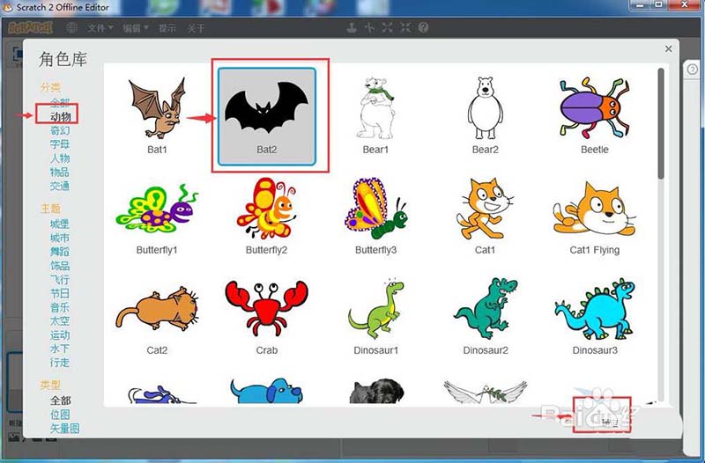705x463 pixels.
Task: Open the 文件 menu
Action: click(100, 28)
